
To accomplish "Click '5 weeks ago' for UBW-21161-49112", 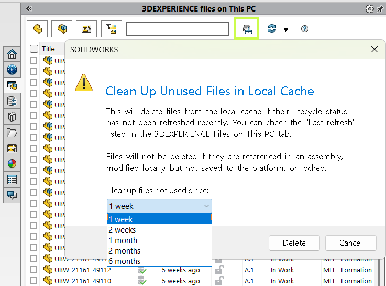I will [x=181, y=270].
